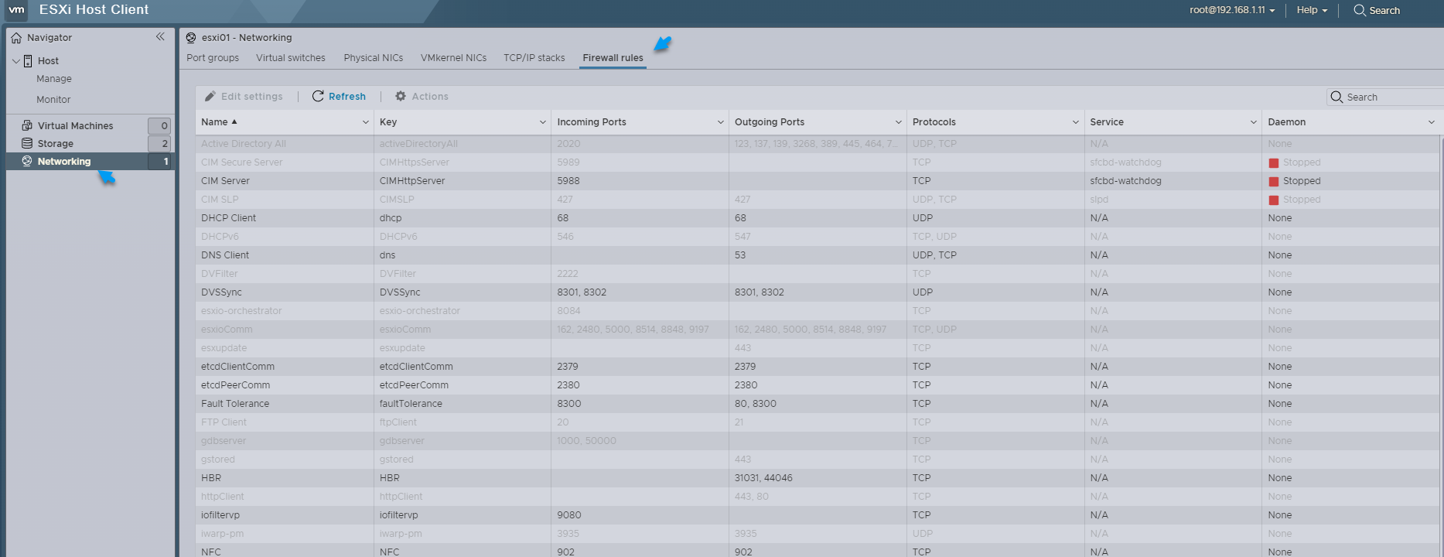
Task: Select the etcdClientComm rule name
Action: click(x=237, y=367)
